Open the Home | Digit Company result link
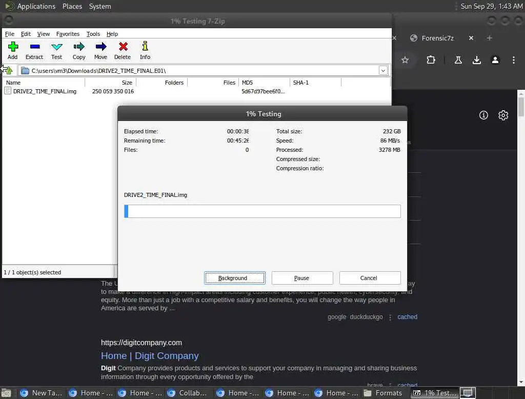The height and width of the screenshot is (399, 525). pos(150,356)
